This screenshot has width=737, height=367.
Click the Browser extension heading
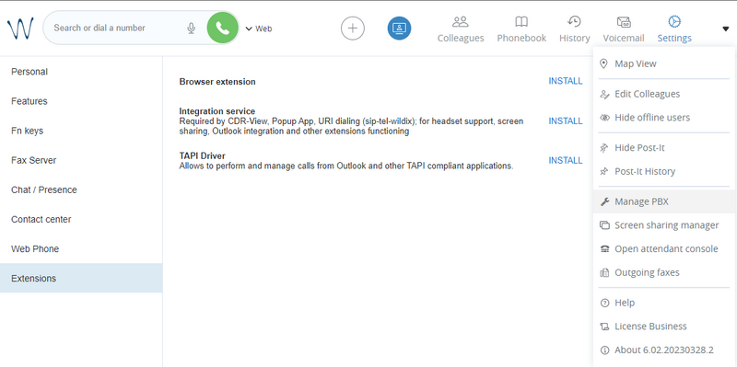coord(217,82)
